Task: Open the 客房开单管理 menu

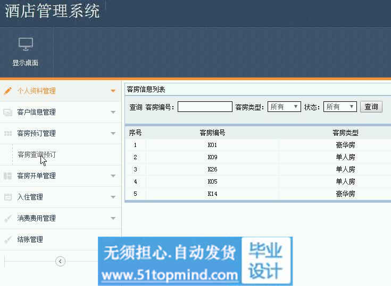Action: (x=36, y=176)
